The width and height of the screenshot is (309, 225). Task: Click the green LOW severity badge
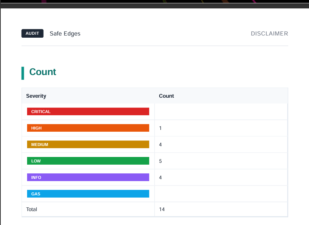[x=88, y=161]
